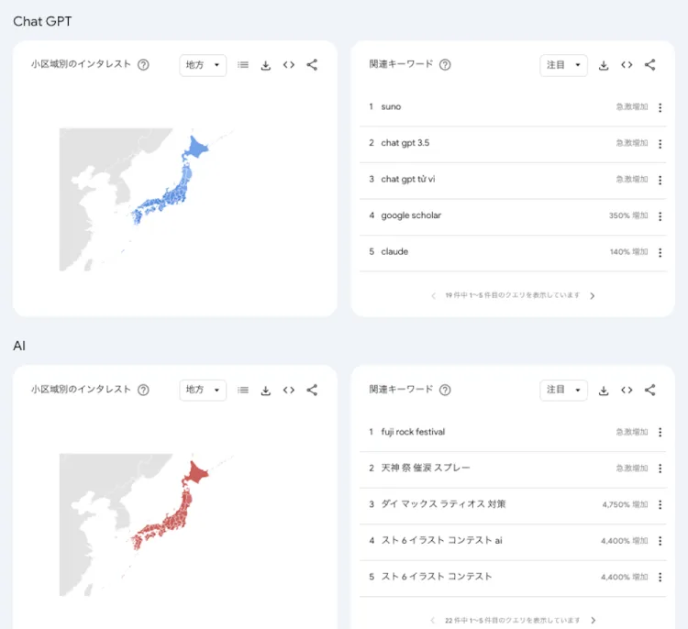Screen dimensions: 688x629
Task: Open more options for claude keyword
Action: [660, 252]
